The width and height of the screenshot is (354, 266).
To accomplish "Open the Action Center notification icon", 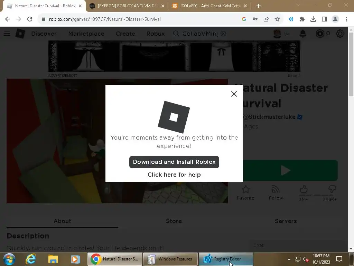I will (339, 259).
